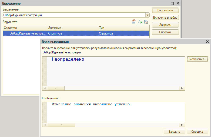Click left scroll arrow of expression editor
211x137 pixels.
(x=45, y=88)
